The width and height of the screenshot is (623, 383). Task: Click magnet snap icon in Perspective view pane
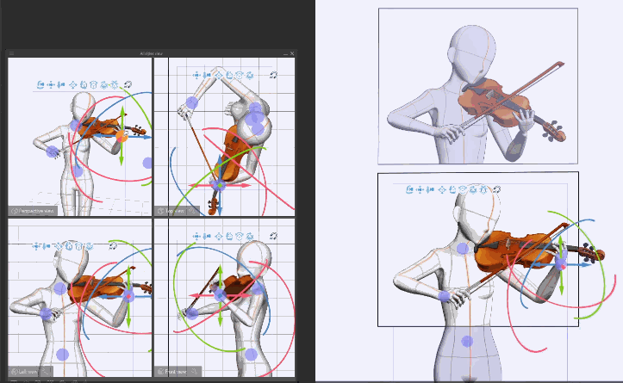(128, 84)
